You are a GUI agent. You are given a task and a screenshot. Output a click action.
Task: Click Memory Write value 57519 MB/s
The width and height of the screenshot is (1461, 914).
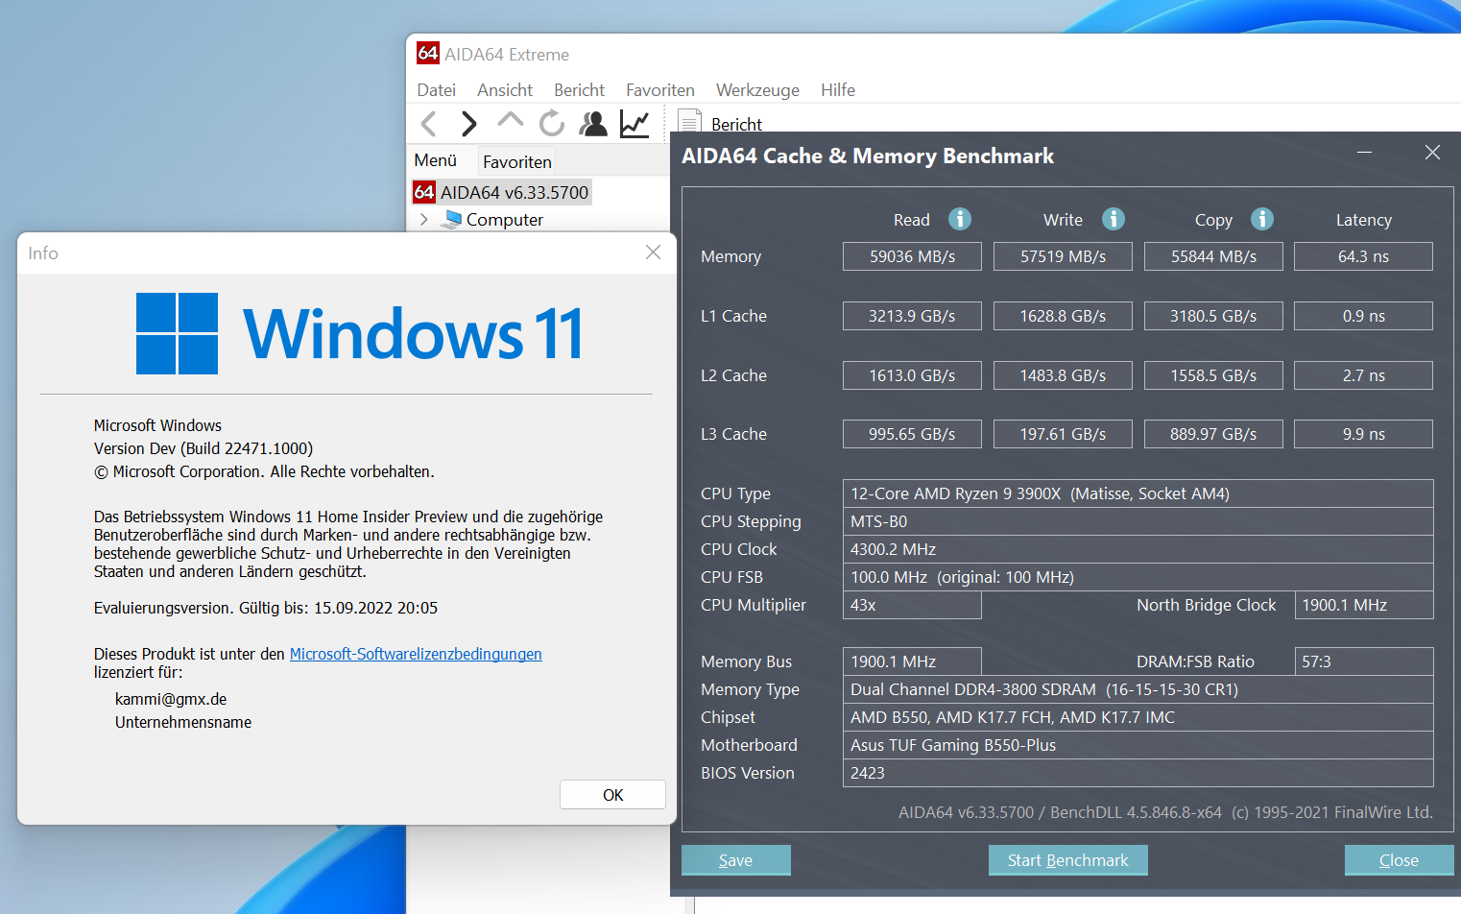click(x=1063, y=256)
